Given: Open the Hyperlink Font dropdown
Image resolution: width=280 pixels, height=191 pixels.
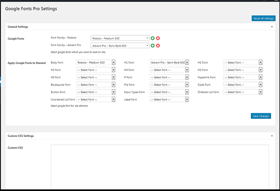Looking at the screenshot, I should 243,77.
